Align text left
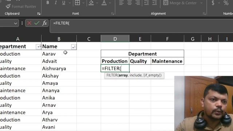 click(121, 3)
